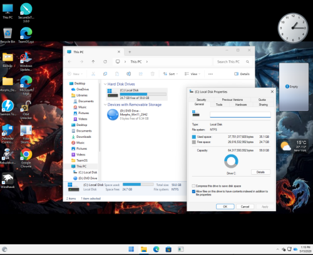
Task: Click the Cut scissors icon in toolbar
Action: pyautogui.click(x=93, y=74)
